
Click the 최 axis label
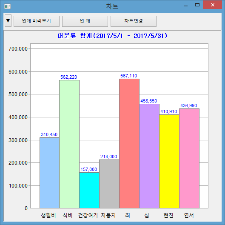128,215
